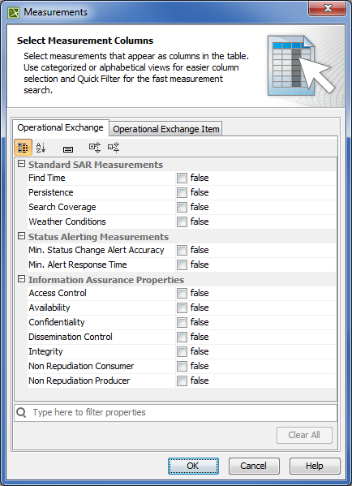Select the Weather Conditions row label

[67, 221]
